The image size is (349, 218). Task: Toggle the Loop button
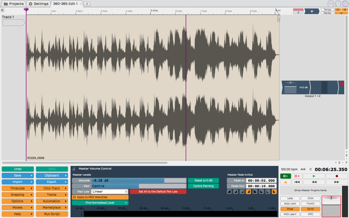290,198
